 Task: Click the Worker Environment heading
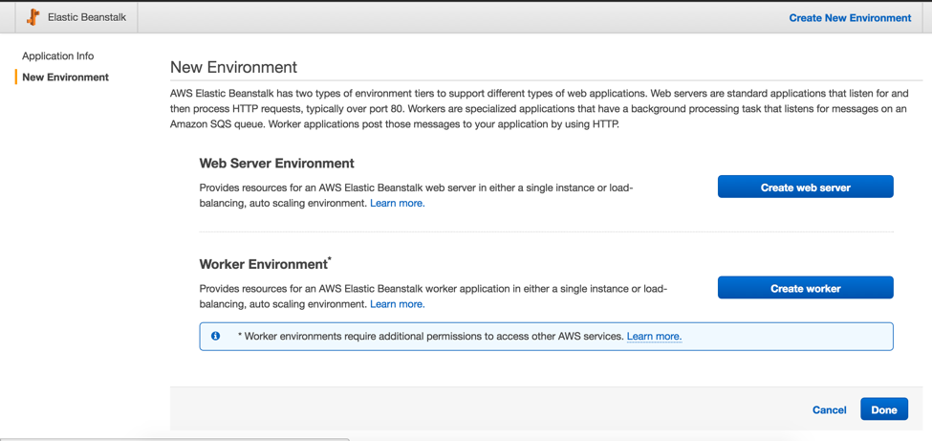coord(264,264)
